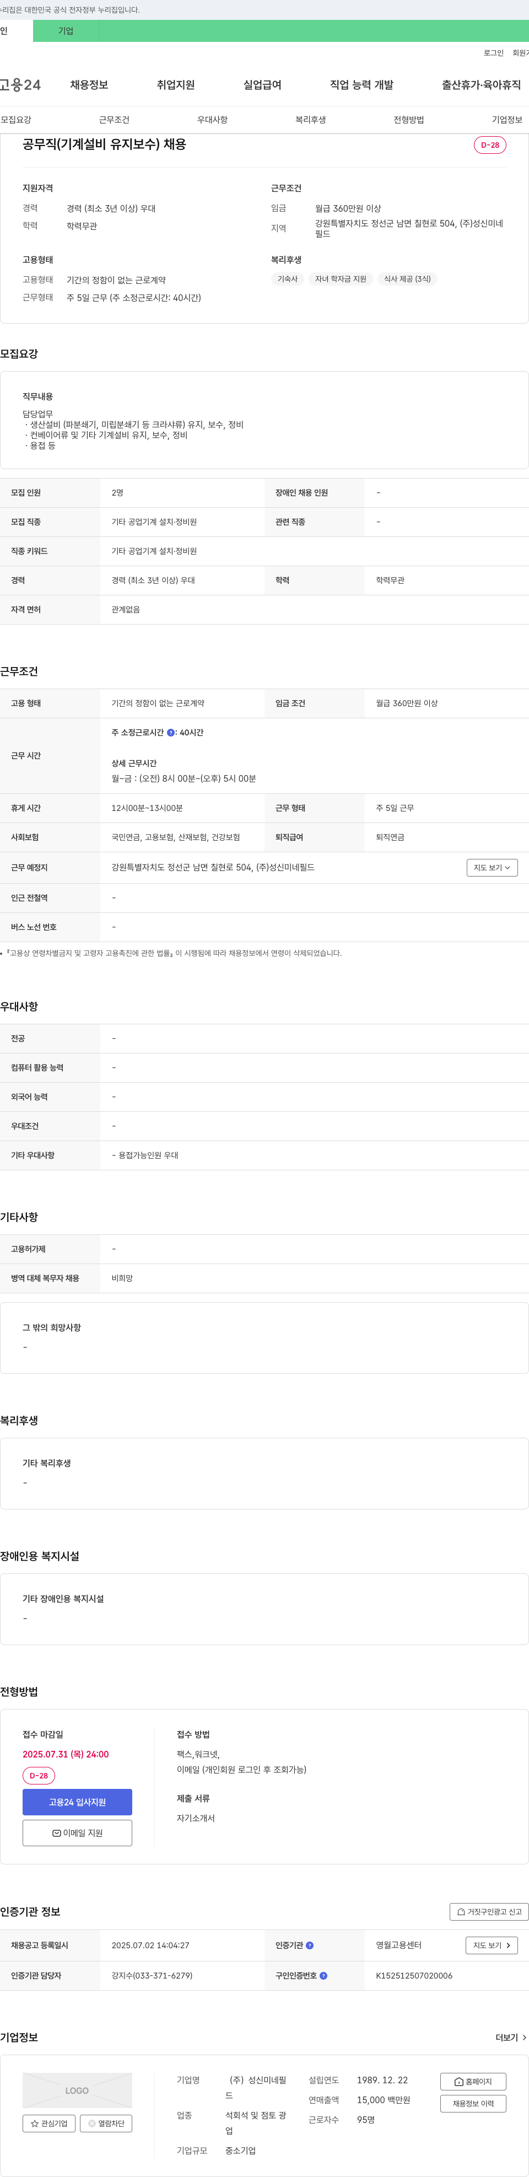This screenshot has width=529, height=2177.
Task: Open 지도 보기 for 영월고용센터
Action: click(492, 1945)
